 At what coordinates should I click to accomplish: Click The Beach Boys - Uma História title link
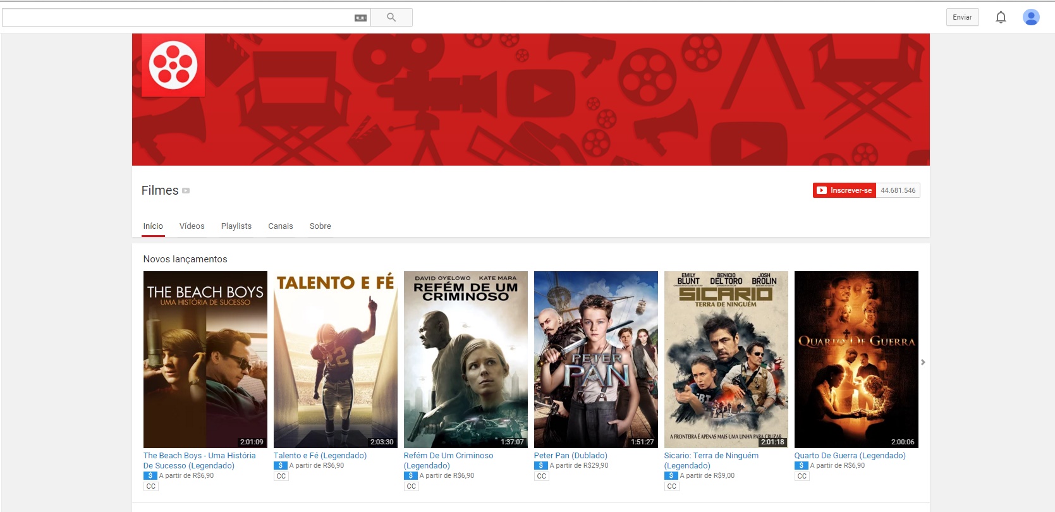[x=200, y=460]
